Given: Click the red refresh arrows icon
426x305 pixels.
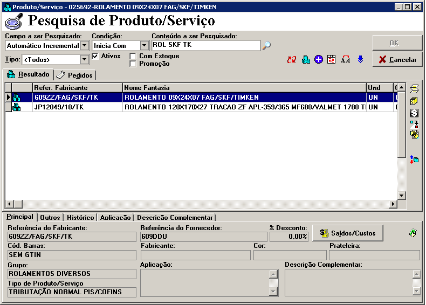Looking at the screenshot, I should (x=292, y=60).
